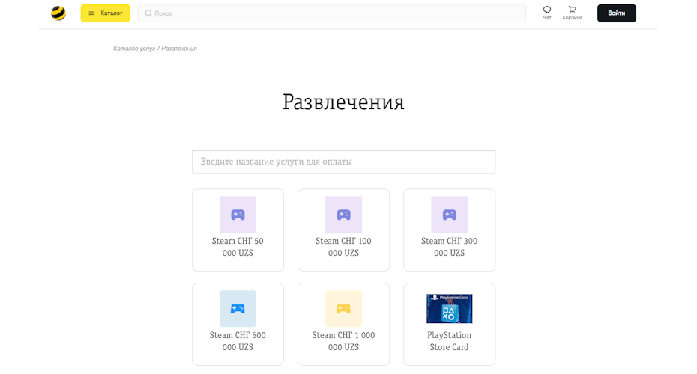Click the Развлечения breadcrumb text
The height and width of the screenshot is (374, 697).
pos(179,49)
